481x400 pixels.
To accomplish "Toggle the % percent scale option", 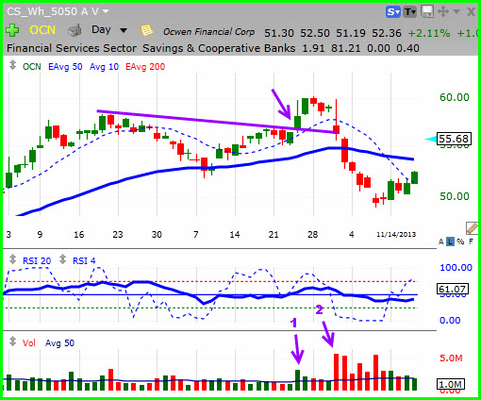I will [x=460, y=242].
